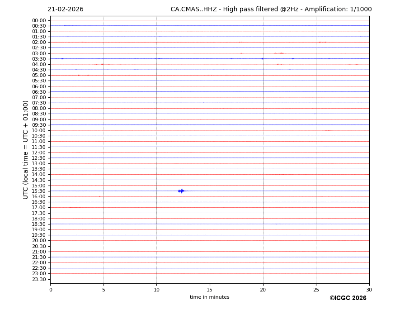The width and height of the screenshot is (419, 315).
Task: Click the ©ICGC 2026 copyright text
Action: tap(348, 298)
